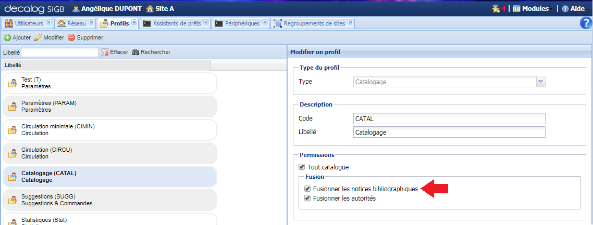Screen dimensions: 593x225
Task: Select the Statistiques (Stat) profile row
Action: pos(109,219)
